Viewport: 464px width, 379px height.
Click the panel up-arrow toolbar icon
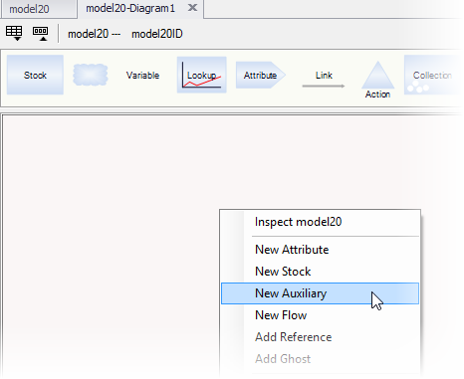pyautogui.click(x=40, y=34)
